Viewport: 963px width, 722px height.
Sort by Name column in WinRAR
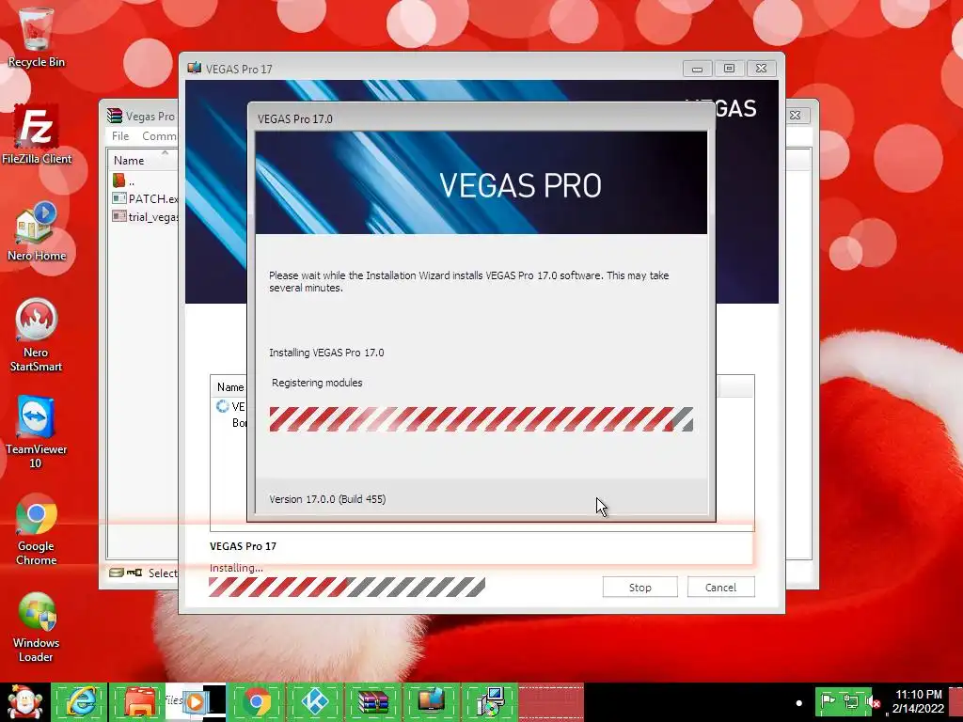point(143,160)
